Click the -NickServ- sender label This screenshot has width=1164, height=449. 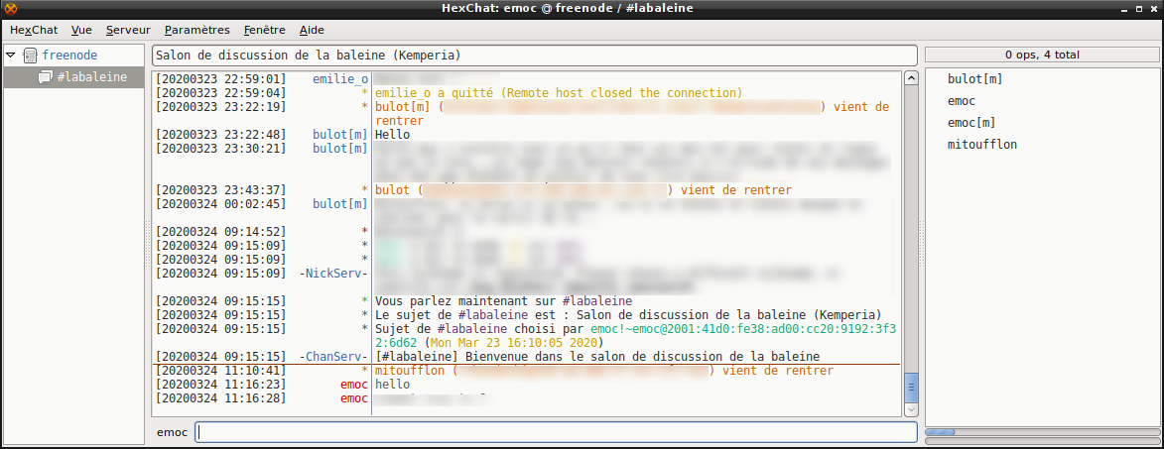click(x=333, y=274)
